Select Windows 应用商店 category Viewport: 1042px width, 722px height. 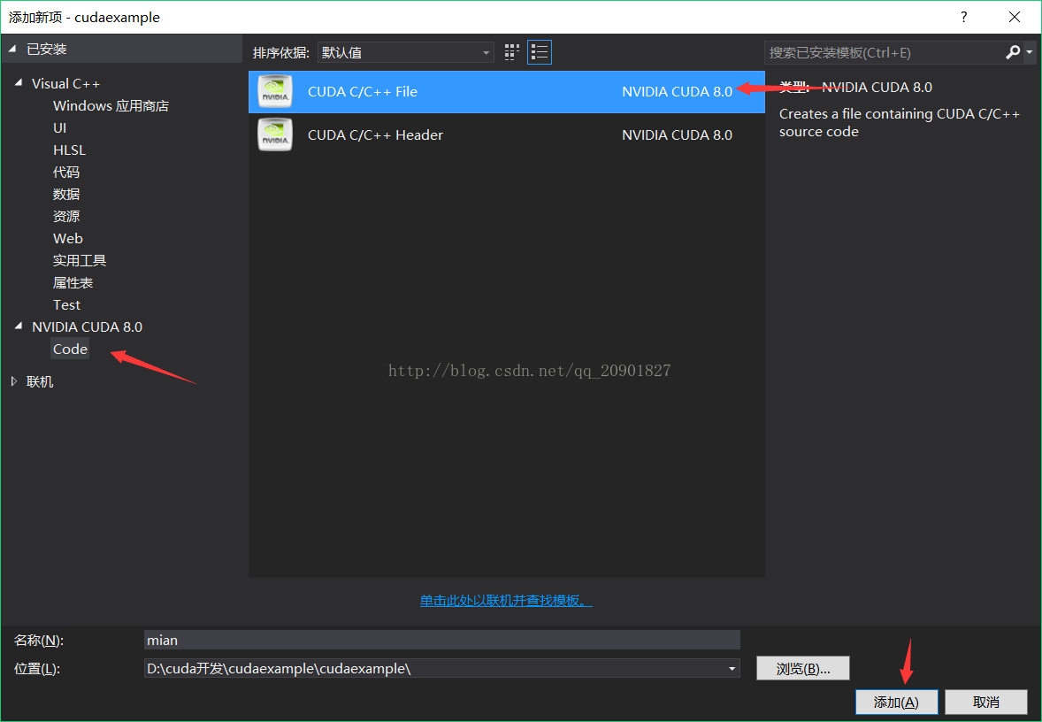(111, 105)
